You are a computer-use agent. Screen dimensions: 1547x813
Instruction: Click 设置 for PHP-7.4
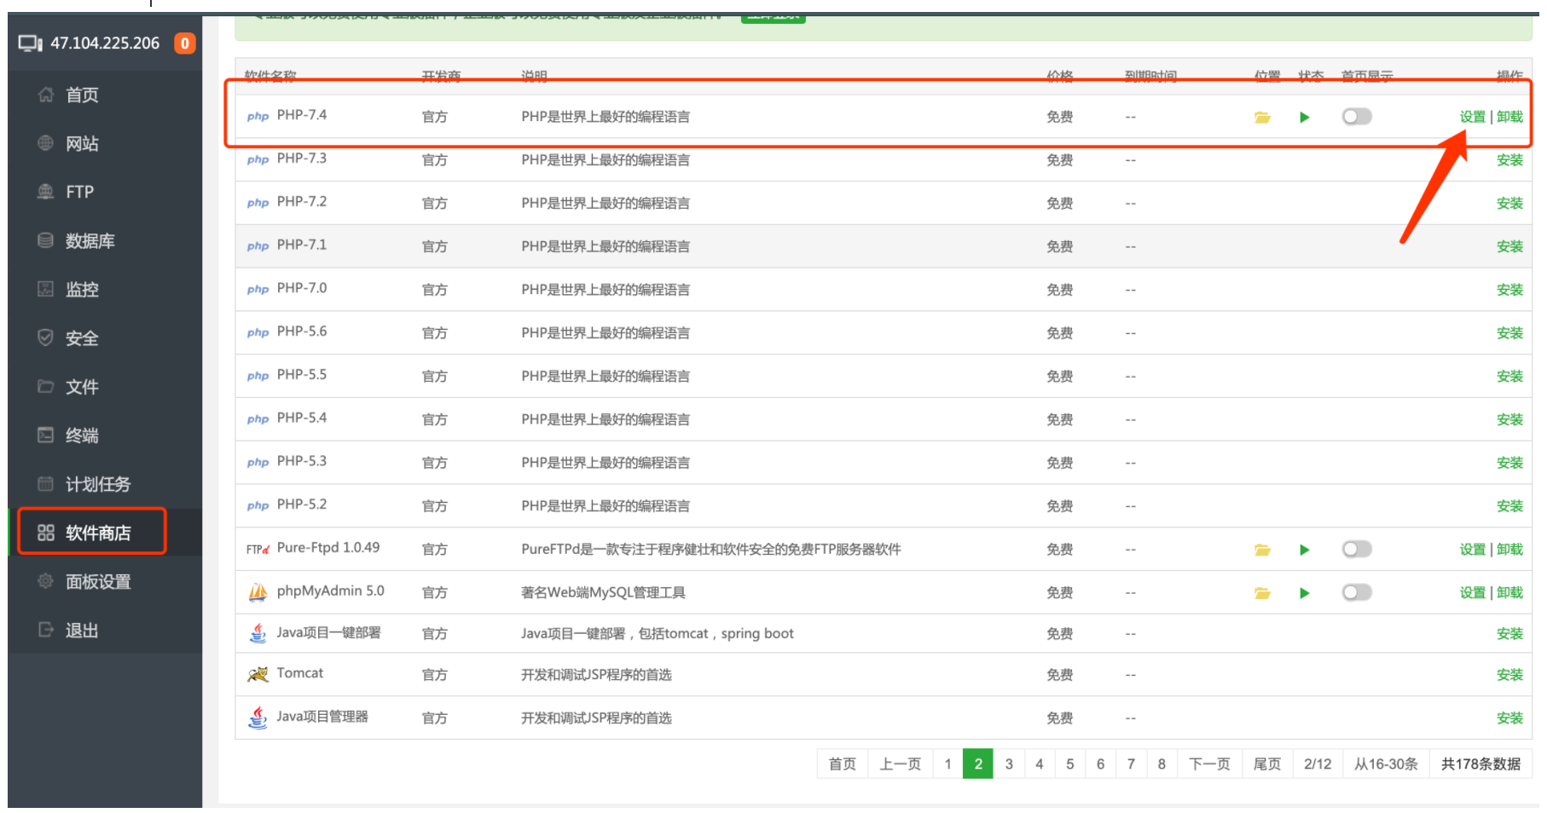[1472, 116]
